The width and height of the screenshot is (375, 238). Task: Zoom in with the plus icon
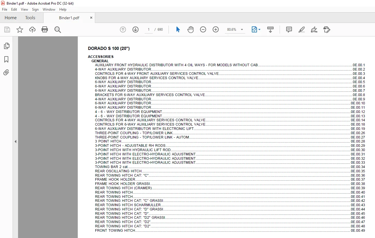[216, 30]
